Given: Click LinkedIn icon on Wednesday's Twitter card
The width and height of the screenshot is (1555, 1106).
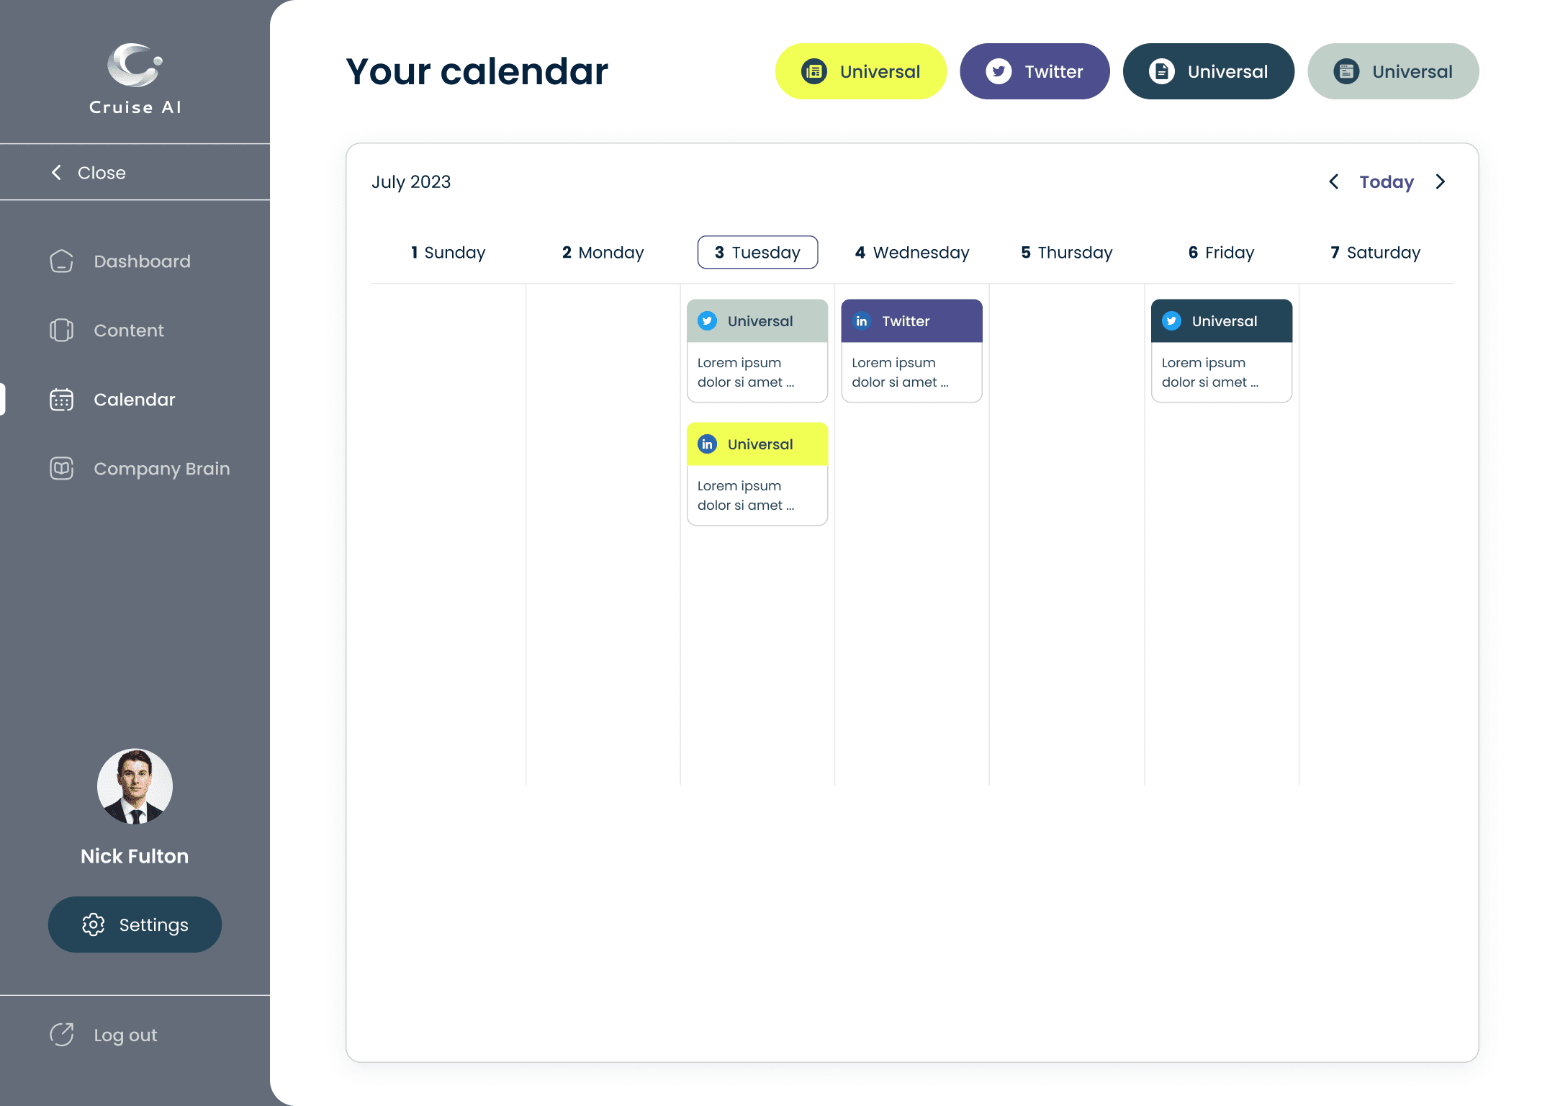Looking at the screenshot, I should click(862, 321).
